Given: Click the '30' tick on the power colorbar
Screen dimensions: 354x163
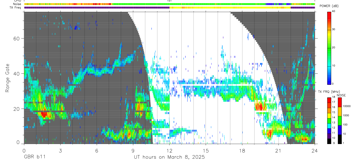Looking at the screenshot, I should pyautogui.click(x=334, y=29).
